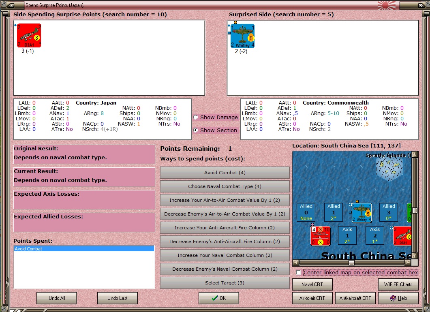Enable Center linked map on combat hex
The width and height of the screenshot is (430, 312).
click(299, 273)
